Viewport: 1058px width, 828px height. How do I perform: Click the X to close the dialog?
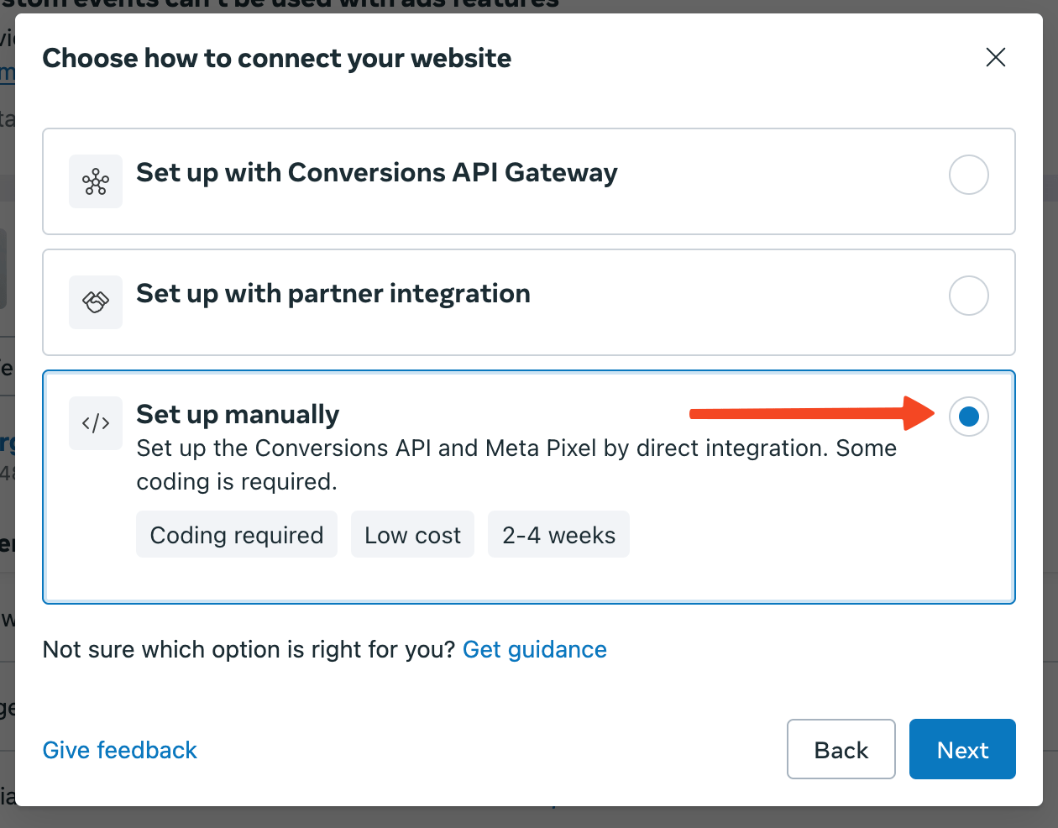(995, 57)
